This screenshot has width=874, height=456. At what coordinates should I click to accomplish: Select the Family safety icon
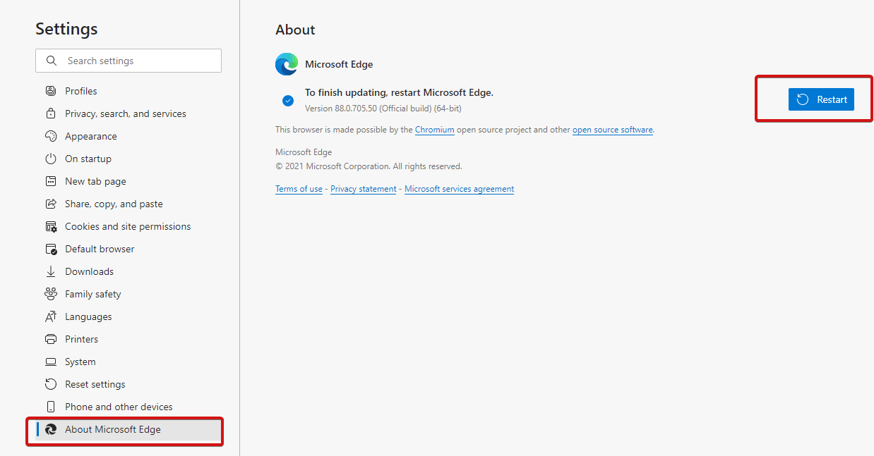point(50,293)
